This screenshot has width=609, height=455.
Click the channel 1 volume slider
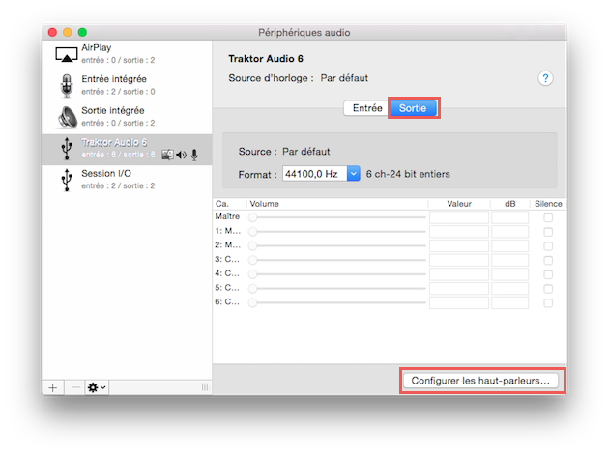tap(337, 232)
